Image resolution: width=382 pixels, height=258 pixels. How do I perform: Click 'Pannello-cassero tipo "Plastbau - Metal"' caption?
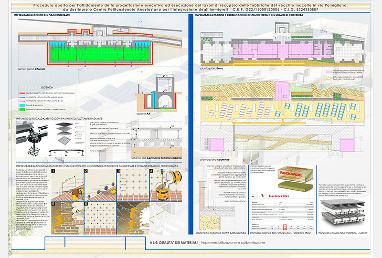(342, 233)
